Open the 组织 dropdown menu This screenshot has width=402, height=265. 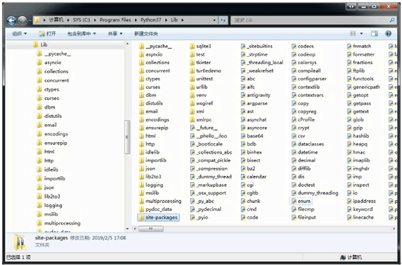[20, 34]
